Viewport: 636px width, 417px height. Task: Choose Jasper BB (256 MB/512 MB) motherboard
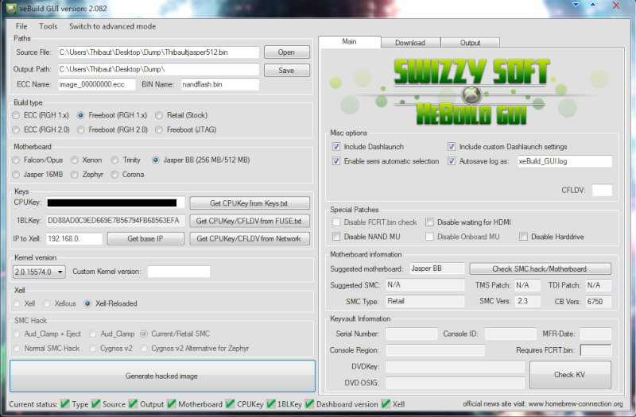201,160
